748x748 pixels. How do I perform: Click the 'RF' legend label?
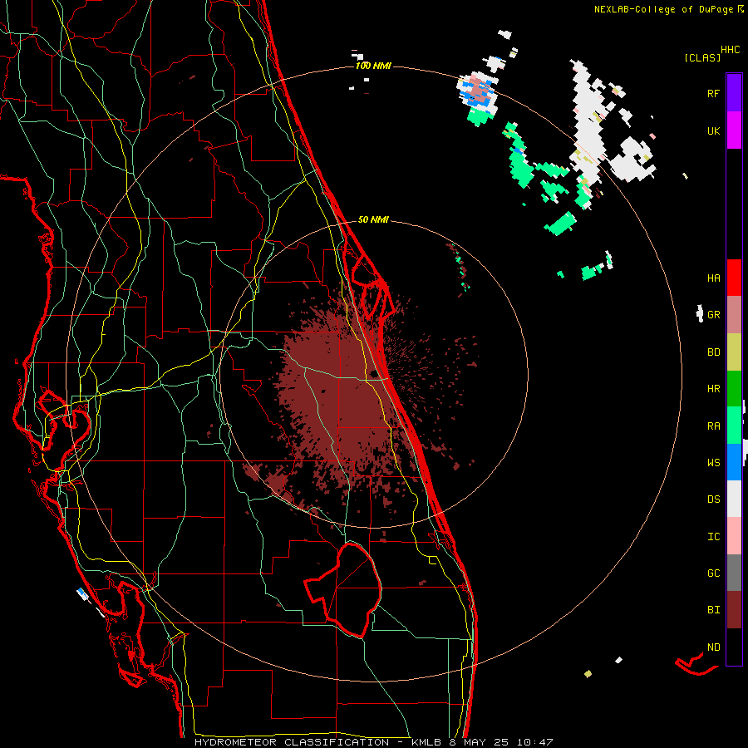coord(713,93)
